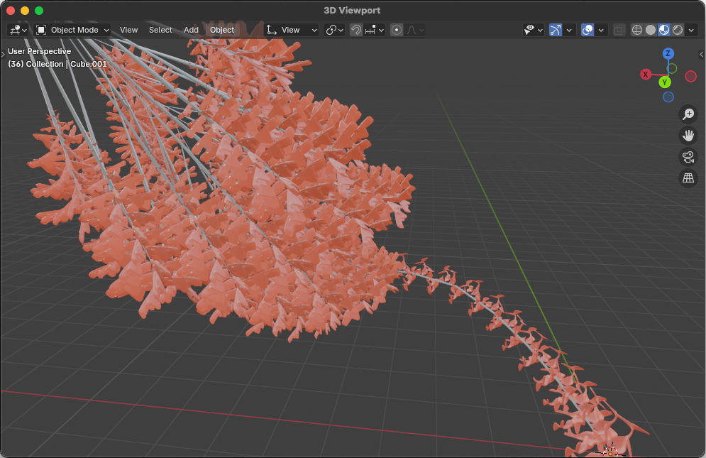Image resolution: width=706 pixels, height=458 pixels.
Task: Click the zoom magnifier icon in viewport controls
Action: 688,114
